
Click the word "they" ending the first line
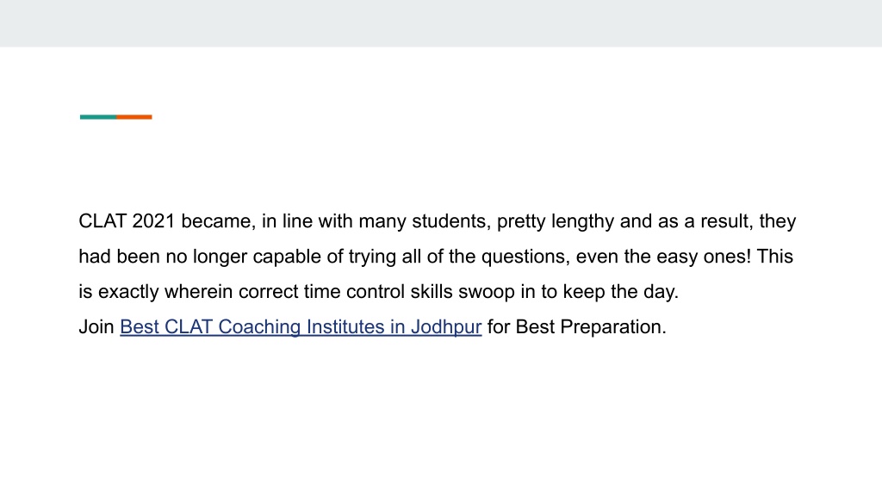(x=778, y=221)
